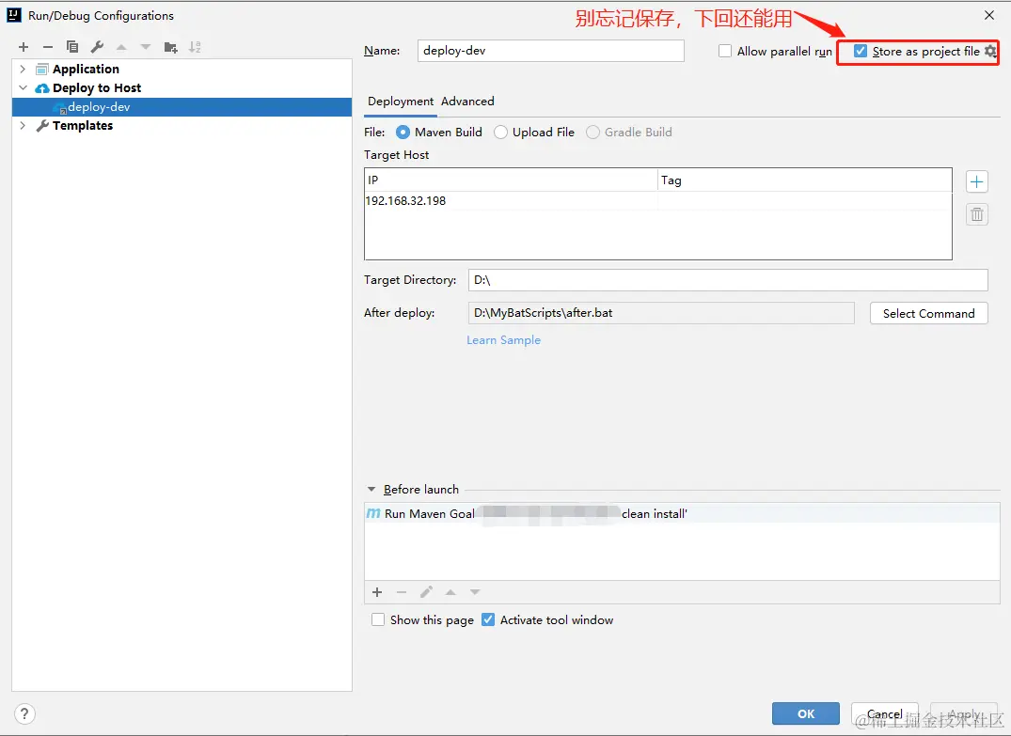The width and height of the screenshot is (1011, 736).
Task: Move configuration down in the list
Action: click(146, 47)
